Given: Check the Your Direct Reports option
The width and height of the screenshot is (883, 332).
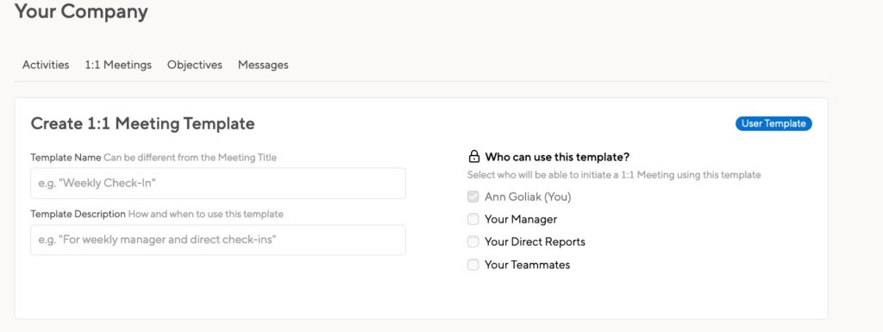Looking at the screenshot, I should coord(473,241).
